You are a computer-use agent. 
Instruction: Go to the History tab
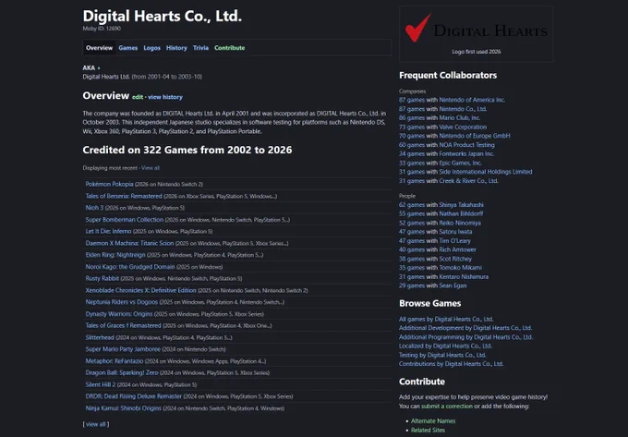(x=176, y=48)
